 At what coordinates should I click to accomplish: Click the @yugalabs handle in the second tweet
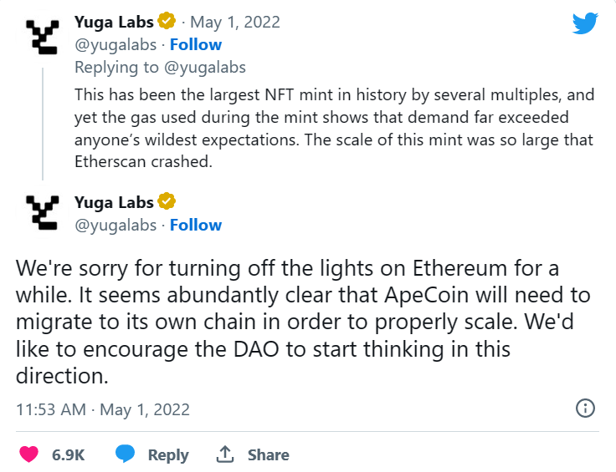click(117, 225)
